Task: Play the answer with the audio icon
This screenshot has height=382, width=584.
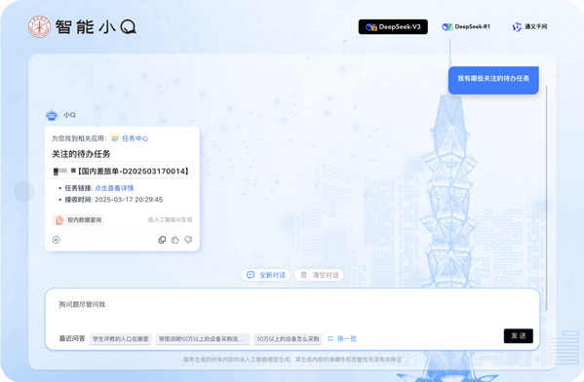Action: click(56, 240)
